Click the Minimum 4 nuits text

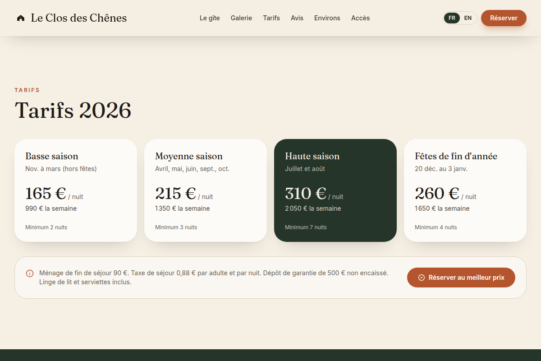click(x=436, y=227)
